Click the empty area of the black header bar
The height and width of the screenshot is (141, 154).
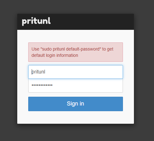pyautogui.click(x=92, y=22)
